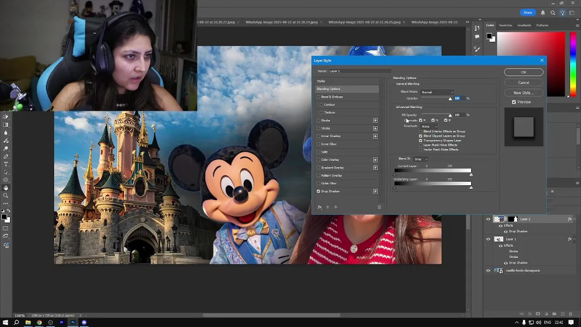Click the Layer 1 thumbnail in Layers panel
Screen dimensions: 581x327
coord(499,239)
